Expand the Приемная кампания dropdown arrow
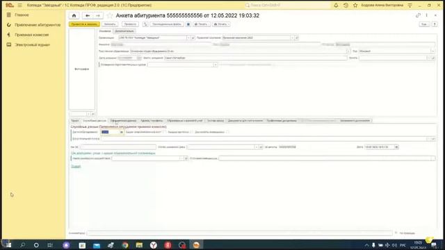This screenshot has width=445, height=250. tap(292, 37)
